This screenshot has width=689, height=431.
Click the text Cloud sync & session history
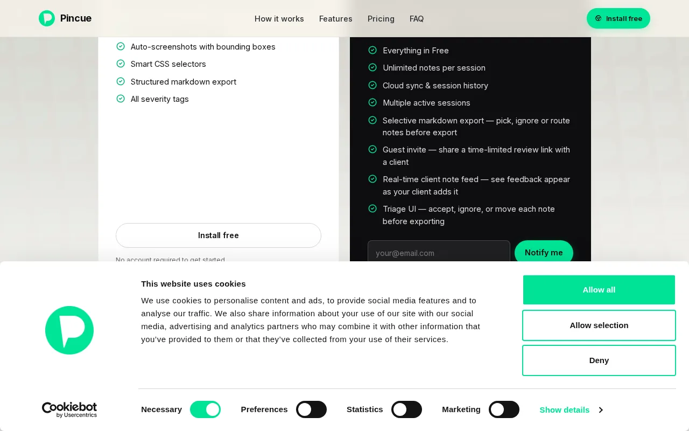(x=435, y=86)
